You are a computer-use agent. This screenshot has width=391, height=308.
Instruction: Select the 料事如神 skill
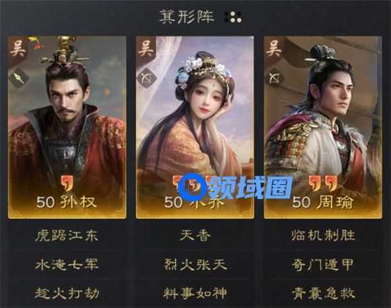pos(195,293)
